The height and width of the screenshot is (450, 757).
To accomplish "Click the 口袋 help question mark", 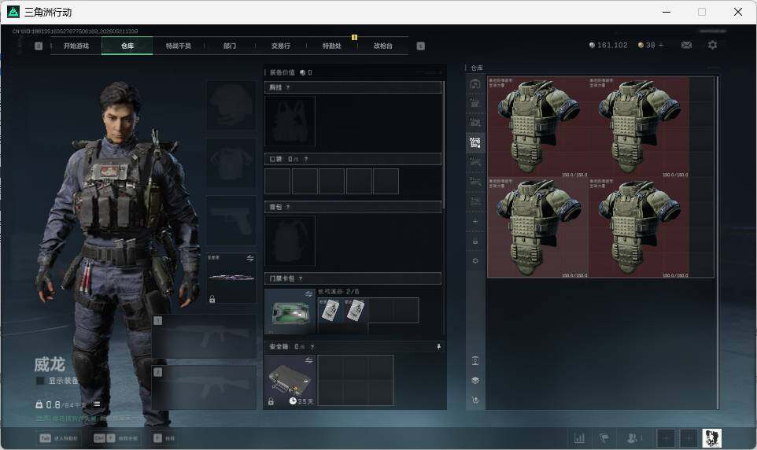I will [305, 159].
